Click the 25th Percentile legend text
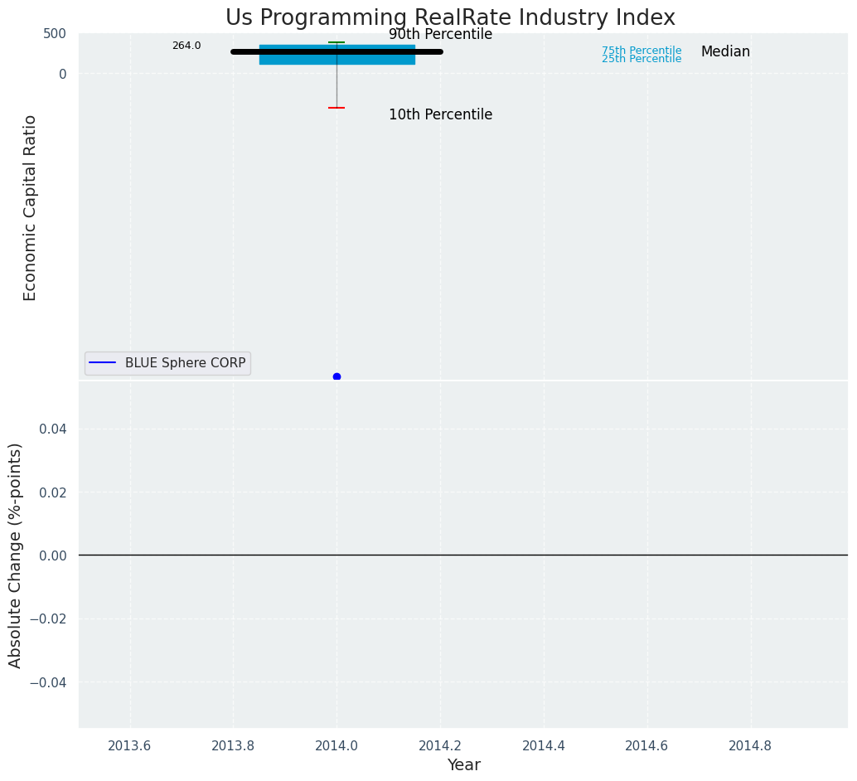The image size is (857, 781). coord(642,59)
